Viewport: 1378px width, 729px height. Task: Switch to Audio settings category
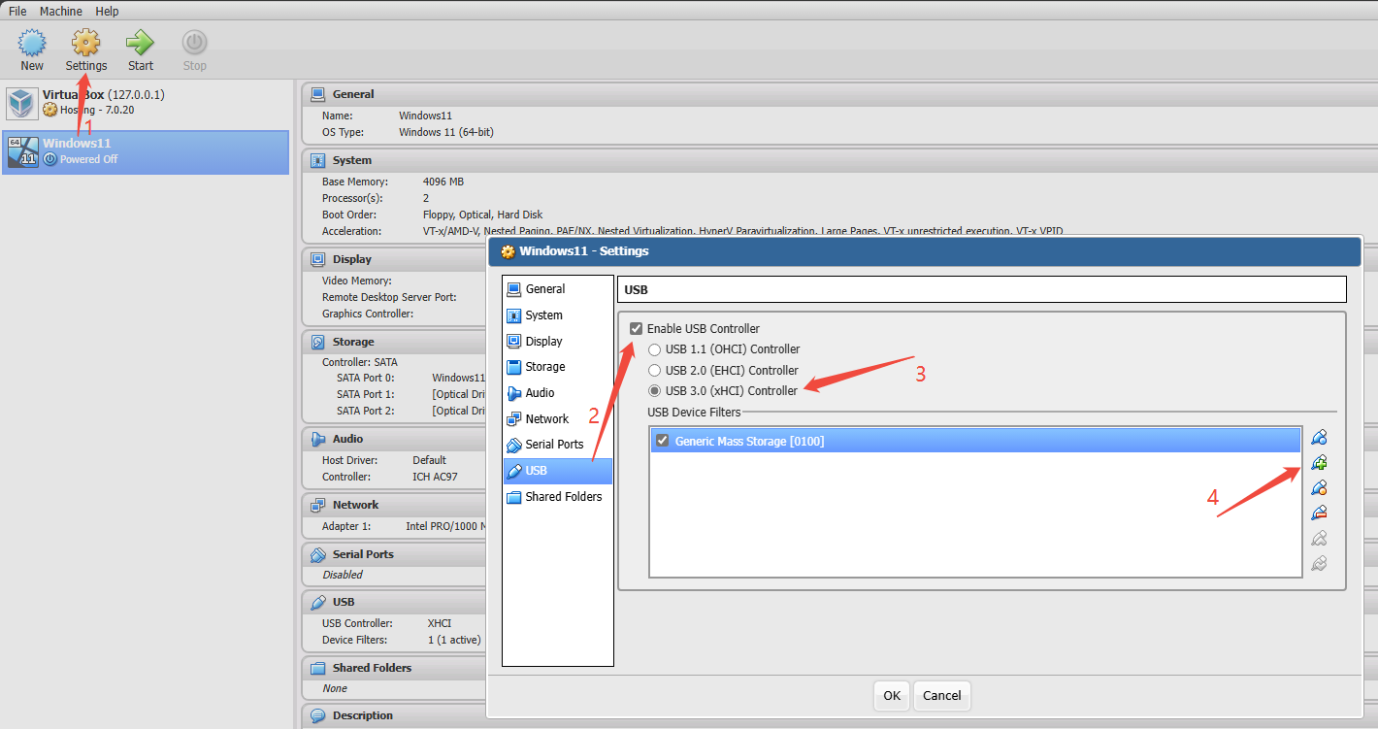point(558,393)
